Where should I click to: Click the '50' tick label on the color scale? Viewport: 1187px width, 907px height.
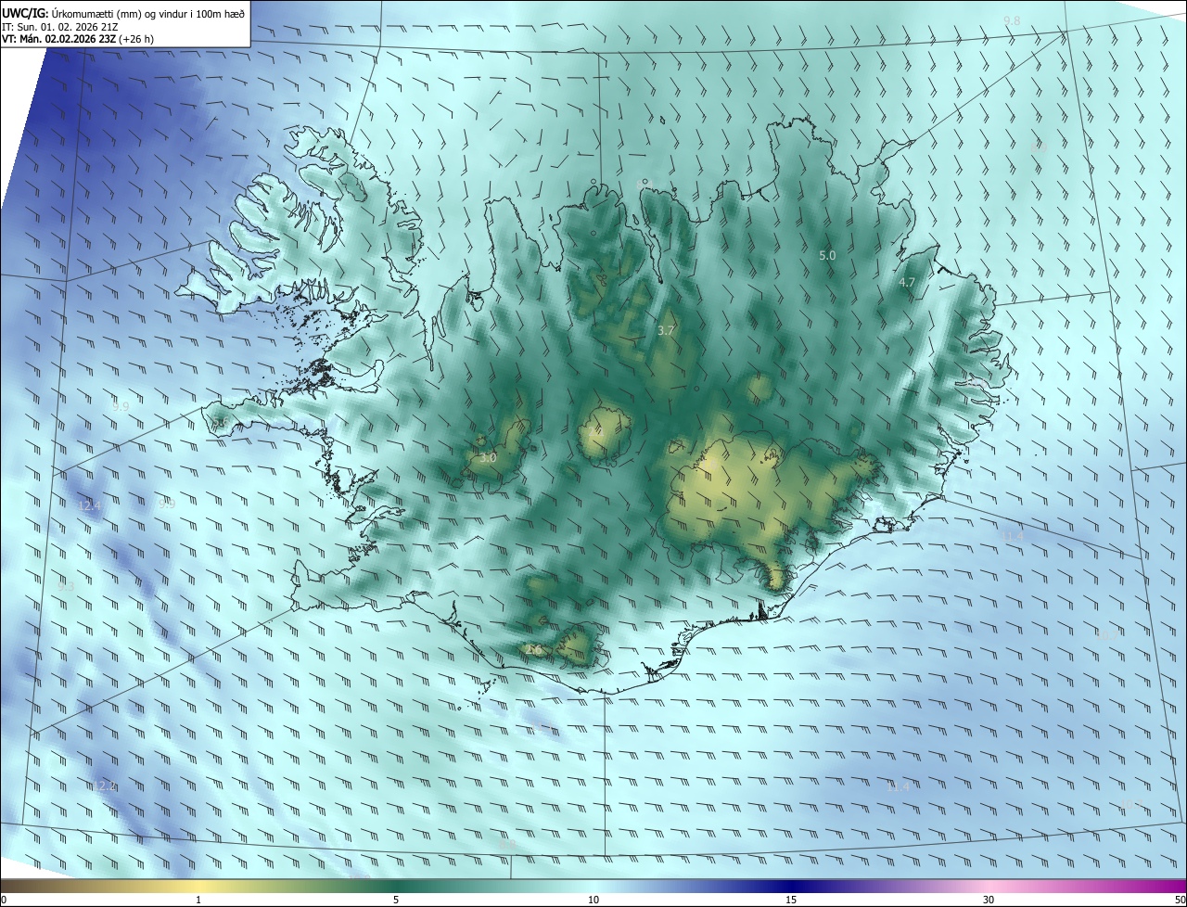click(1180, 900)
